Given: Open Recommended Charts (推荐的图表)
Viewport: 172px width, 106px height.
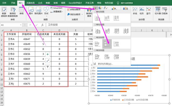Looking at the screenshot, I should pos(89,12).
